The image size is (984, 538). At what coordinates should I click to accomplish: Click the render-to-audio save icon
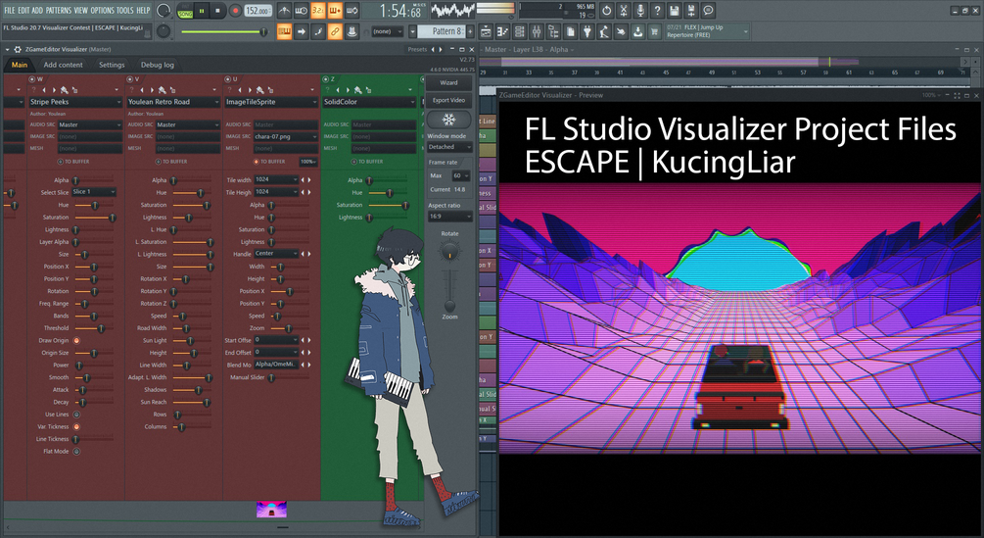coord(691,11)
